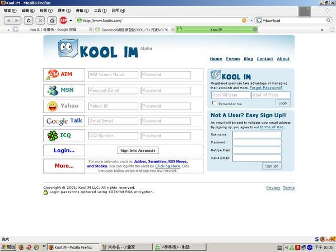Click the Kool IM User field
Screen dimensions: 336x252
(x=231, y=95)
